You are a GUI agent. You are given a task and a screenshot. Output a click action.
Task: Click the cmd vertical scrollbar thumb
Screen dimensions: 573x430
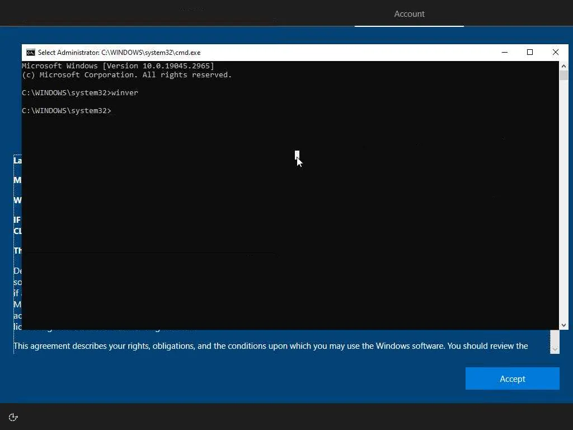563,76
